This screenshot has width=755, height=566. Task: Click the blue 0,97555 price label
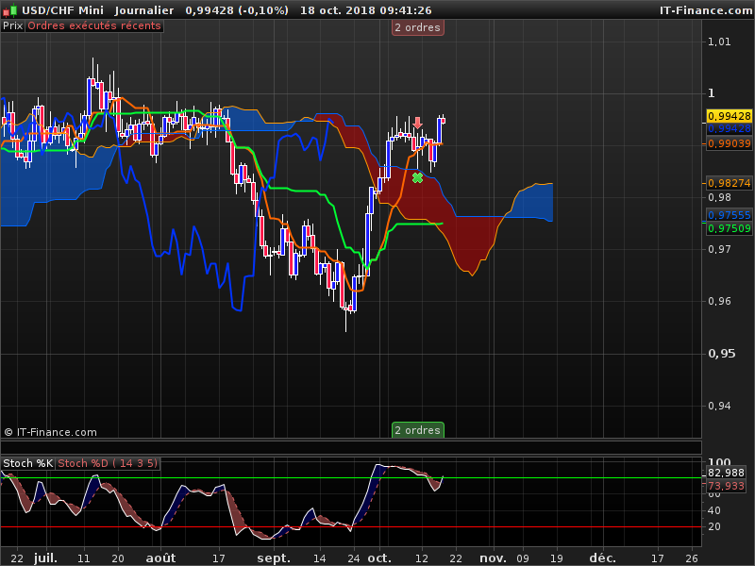(x=728, y=215)
